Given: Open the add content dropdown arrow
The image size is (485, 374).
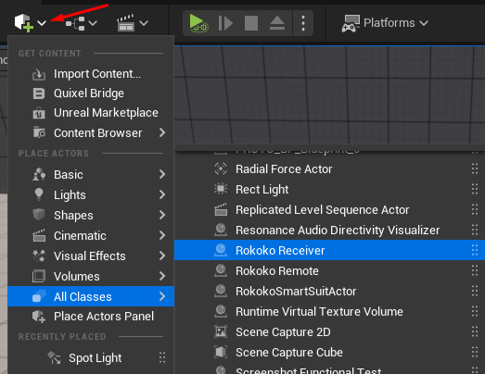Looking at the screenshot, I should pos(42,23).
